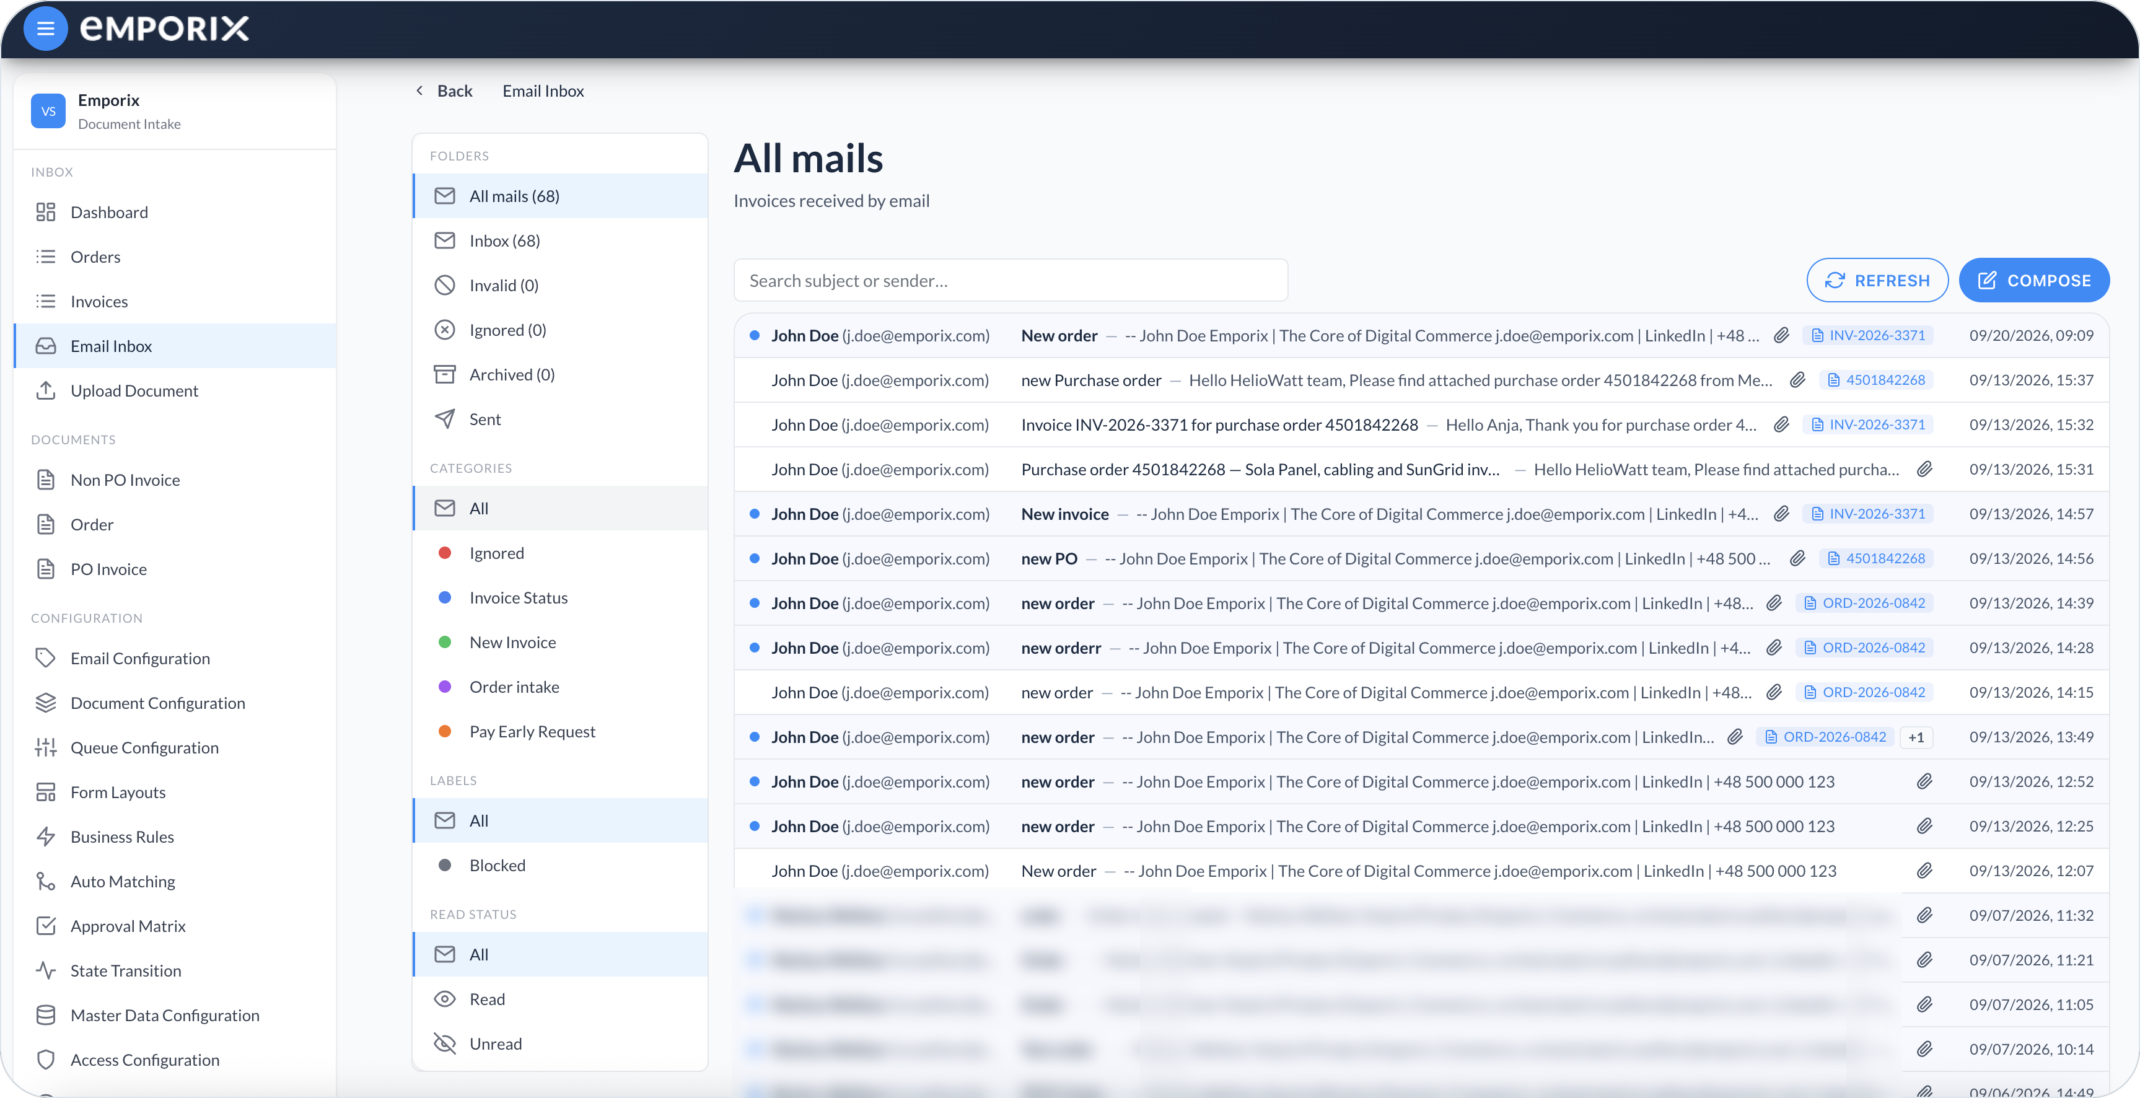Open the Sent folder
2140x1098 pixels.
560,419
